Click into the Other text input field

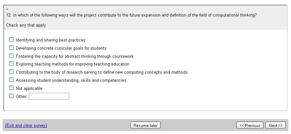click(49, 96)
